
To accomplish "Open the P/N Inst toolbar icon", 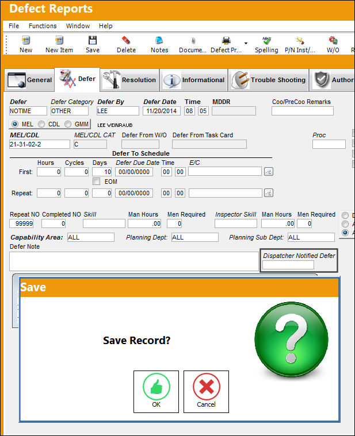I will (x=300, y=41).
